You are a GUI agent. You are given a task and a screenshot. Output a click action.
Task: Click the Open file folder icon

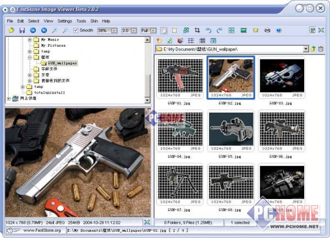click(x=12, y=30)
